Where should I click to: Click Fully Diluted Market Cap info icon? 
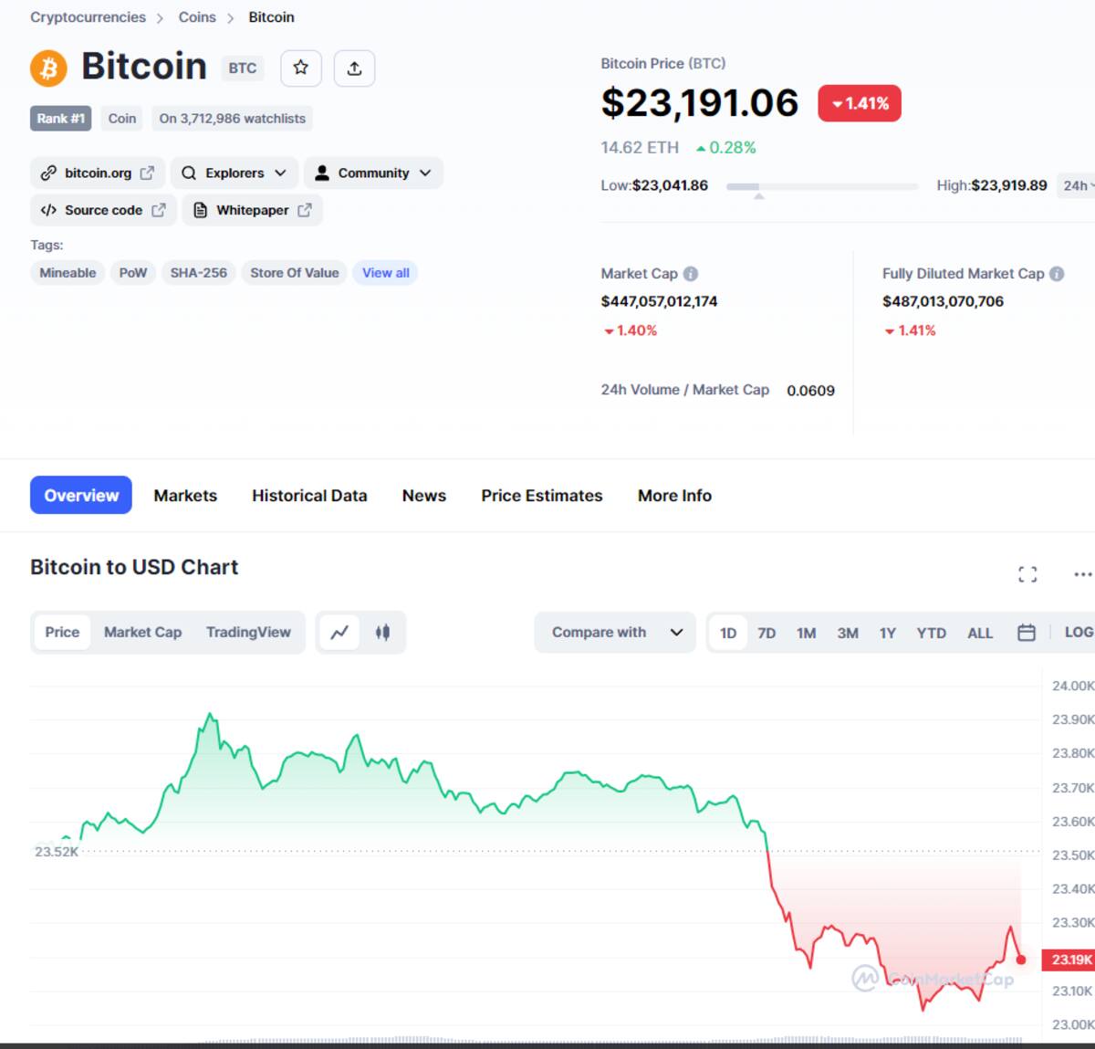pyautogui.click(x=1057, y=274)
